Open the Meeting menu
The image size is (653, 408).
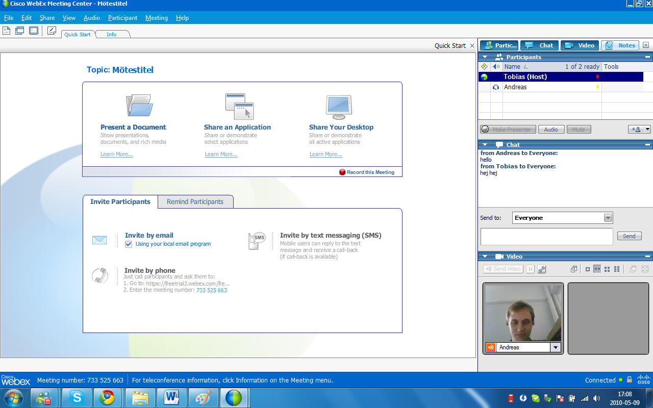coord(157,18)
